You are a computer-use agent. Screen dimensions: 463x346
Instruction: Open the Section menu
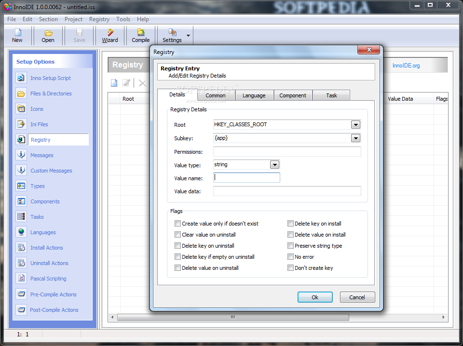(x=48, y=19)
